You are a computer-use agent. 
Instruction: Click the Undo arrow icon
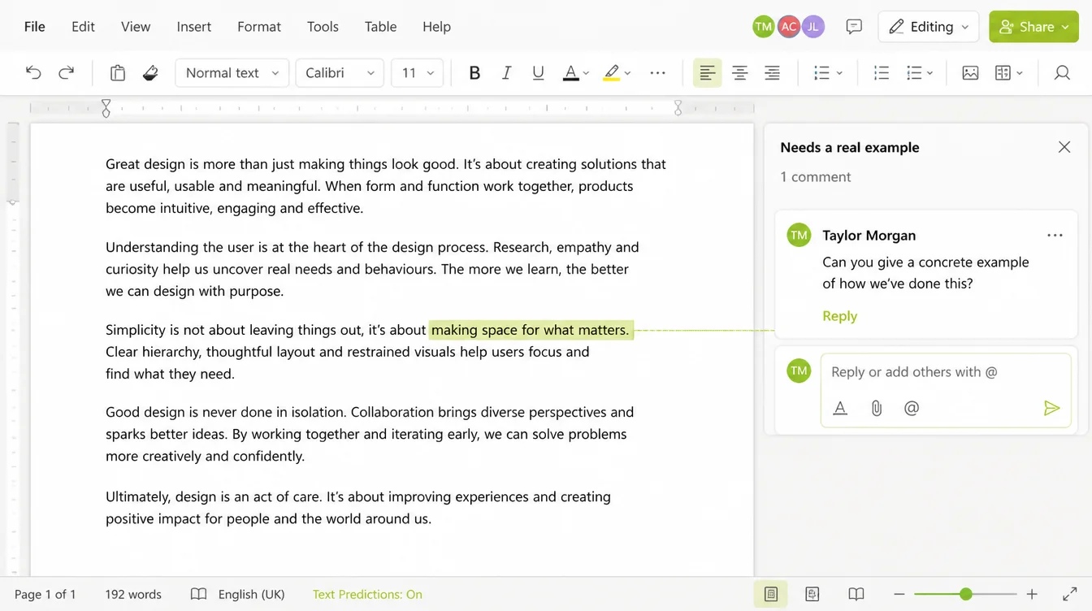33,73
